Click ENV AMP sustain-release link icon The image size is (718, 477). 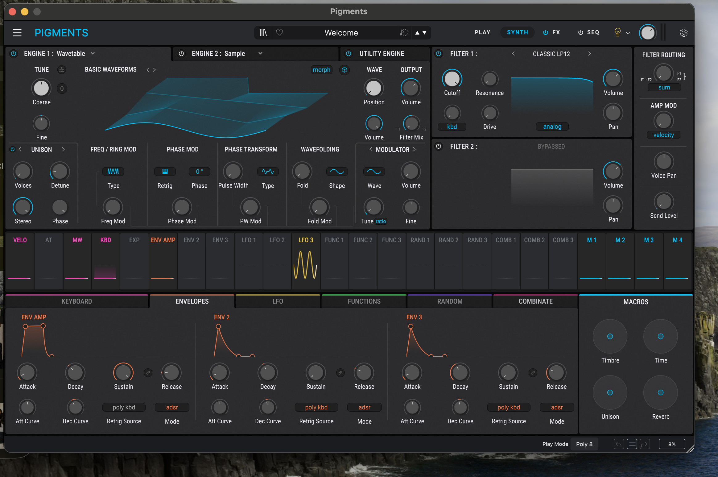148,373
